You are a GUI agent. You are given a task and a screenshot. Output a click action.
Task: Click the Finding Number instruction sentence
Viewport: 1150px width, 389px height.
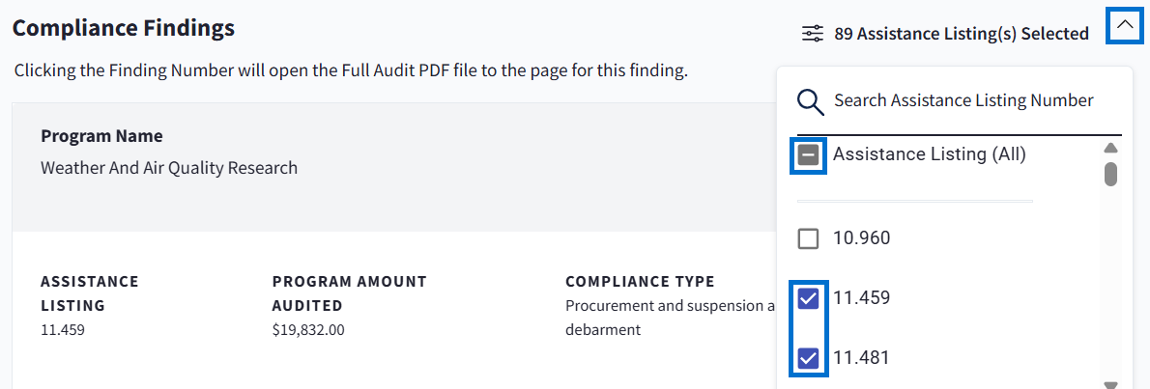[x=350, y=71]
